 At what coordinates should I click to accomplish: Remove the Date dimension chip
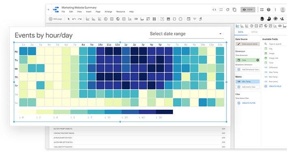(x=257, y=60)
